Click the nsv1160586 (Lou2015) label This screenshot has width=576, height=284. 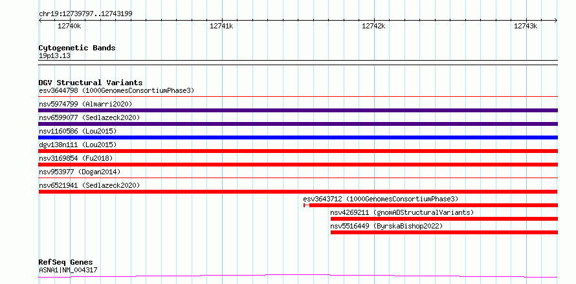78,131
